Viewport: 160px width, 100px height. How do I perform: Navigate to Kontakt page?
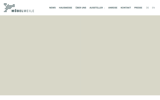tap(126, 8)
